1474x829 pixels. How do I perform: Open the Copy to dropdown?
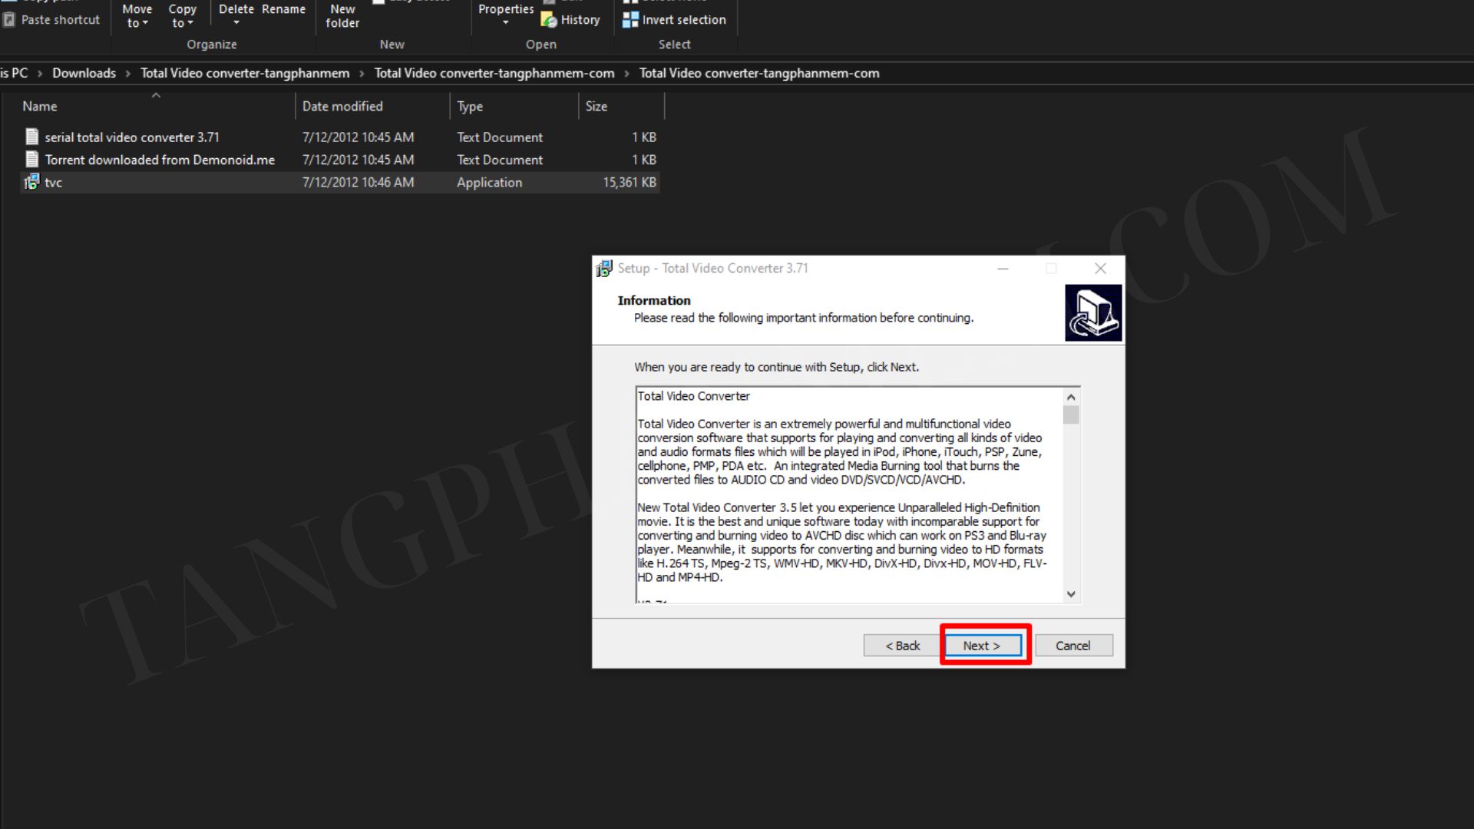[182, 16]
